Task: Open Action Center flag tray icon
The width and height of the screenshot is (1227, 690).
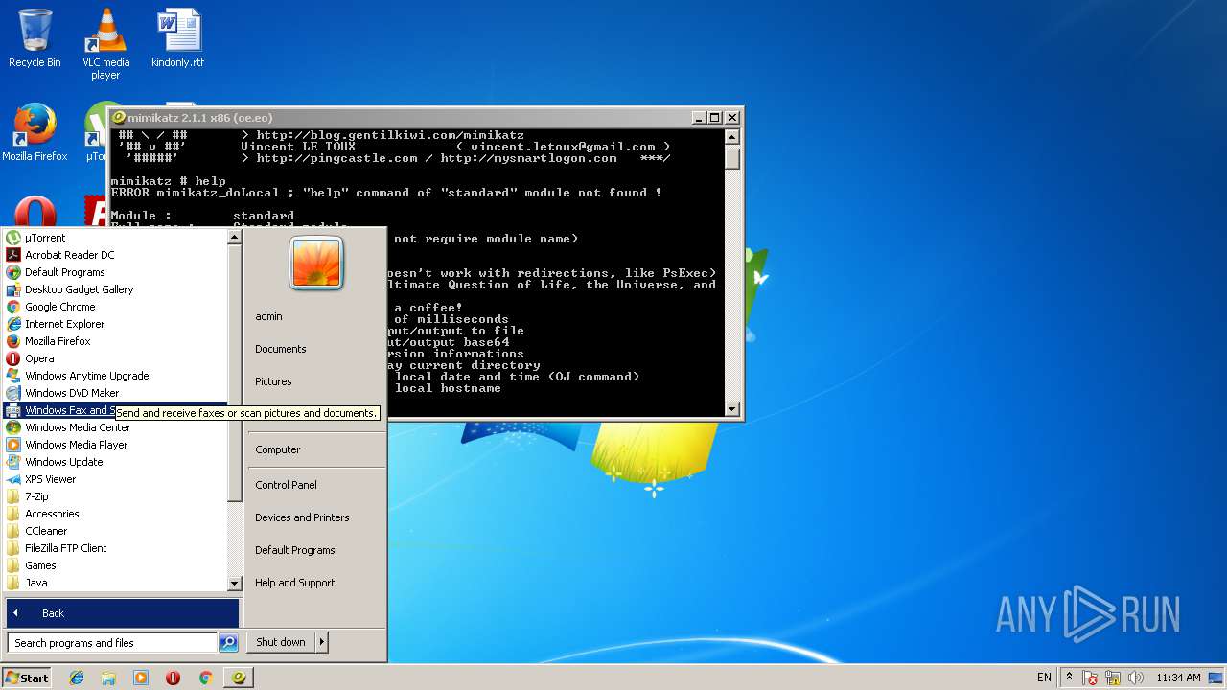Action: [1090, 678]
